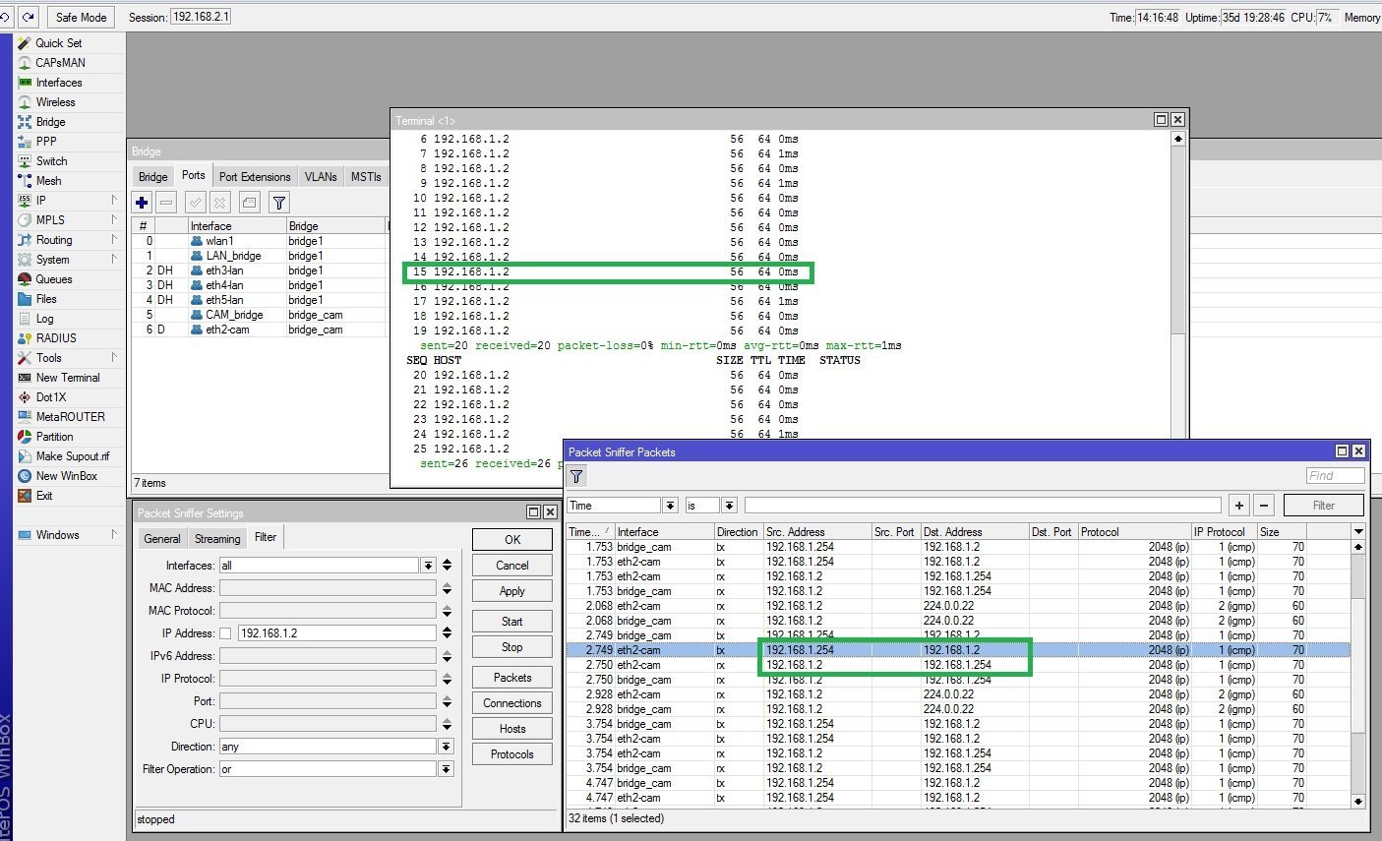
Task: Tick the IP Address invert checkbox
Action: click(x=225, y=633)
